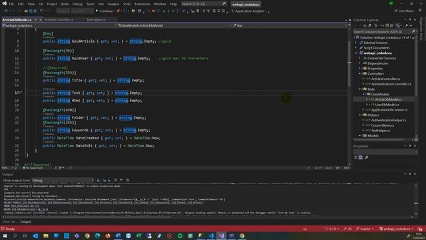This screenshot has width=426, height=240.
Task: Open the Extensions menu
Action: tap(142, 4)
